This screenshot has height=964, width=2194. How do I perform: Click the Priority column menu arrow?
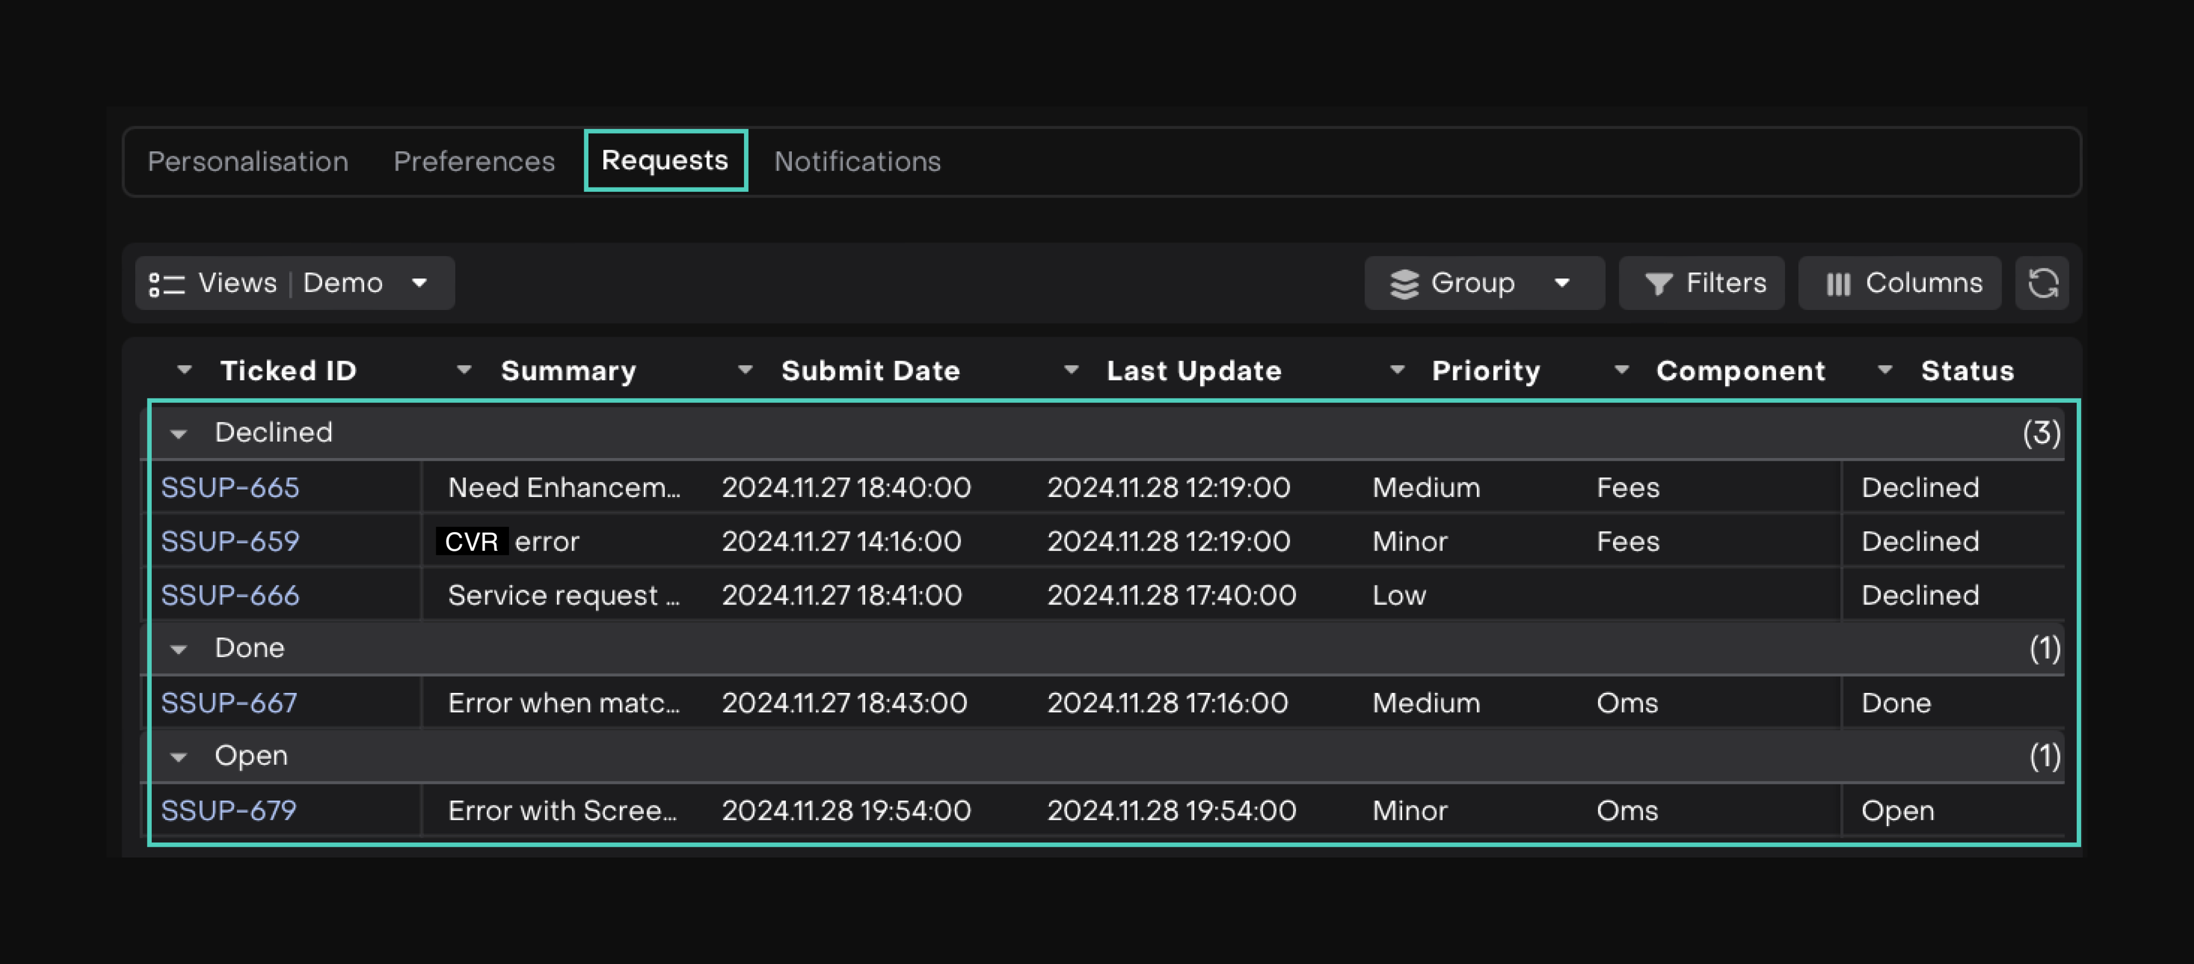(1397, 371)
